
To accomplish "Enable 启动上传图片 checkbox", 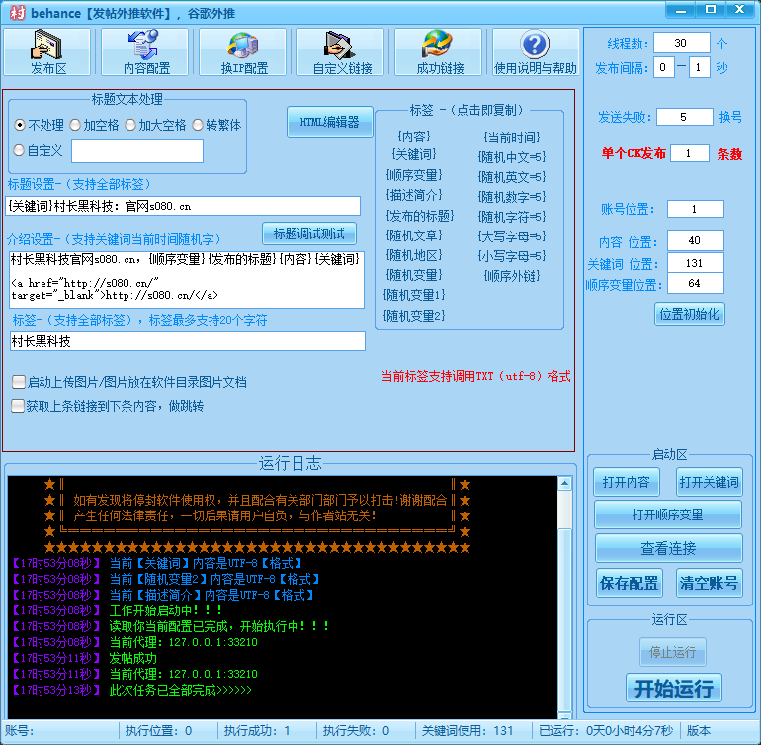I will [19, 382].
